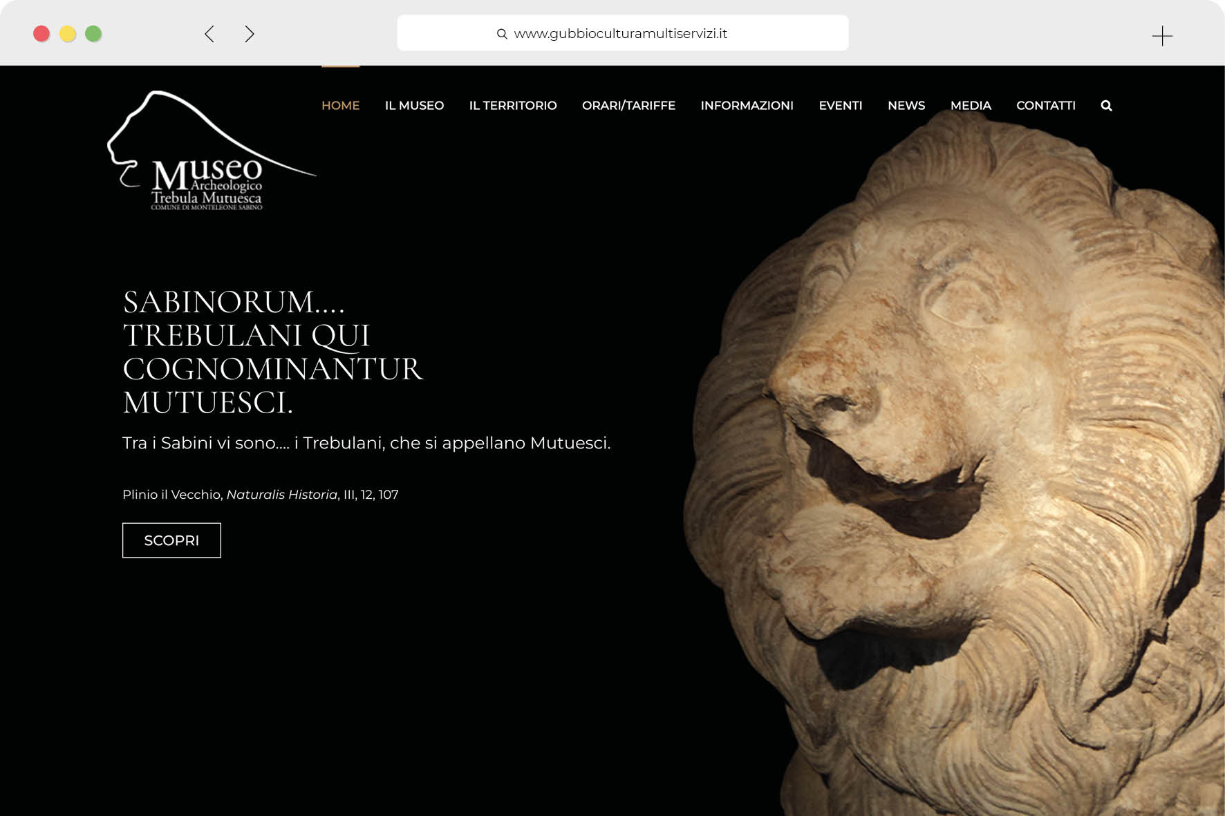Open the IL TERRITORIO menu

pos(513,106)
